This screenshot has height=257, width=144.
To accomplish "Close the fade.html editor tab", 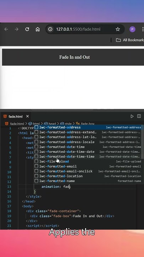I will pos(27,116).
